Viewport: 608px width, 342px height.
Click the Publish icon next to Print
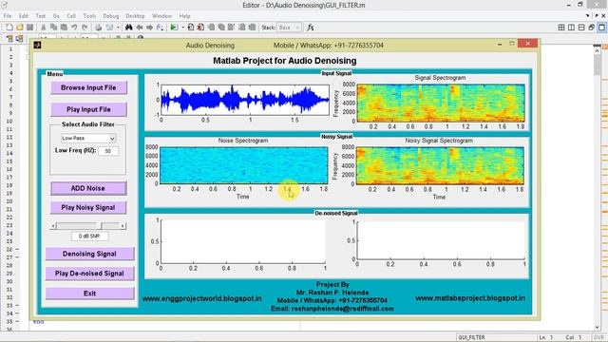click(x=109, y=28)
